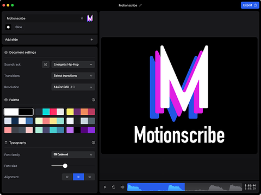Open the Palette info icon

(x=93, y=100)
